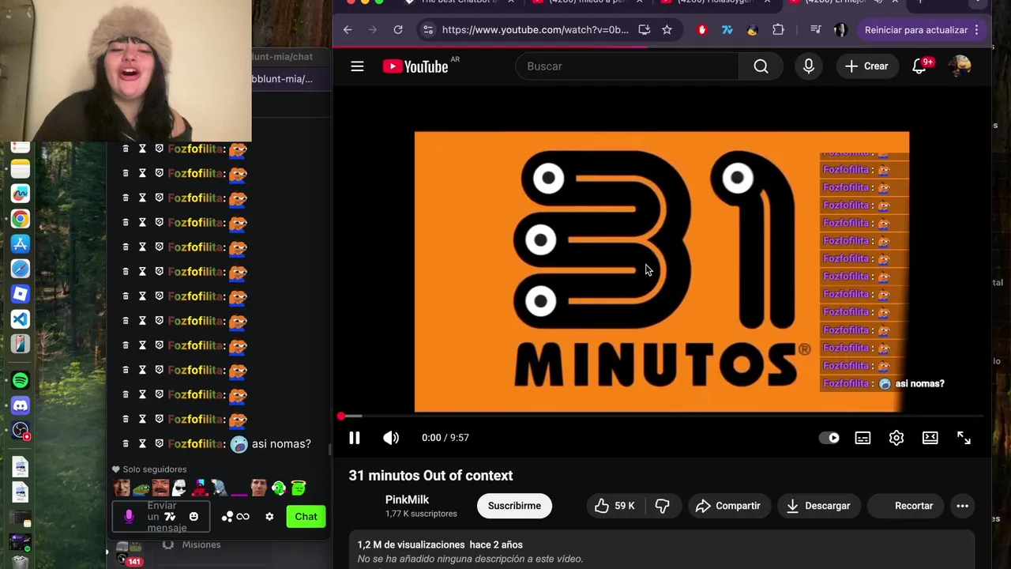Open the Chrome extensions puzzle menu
The image size is (1011, 569).
778,30
